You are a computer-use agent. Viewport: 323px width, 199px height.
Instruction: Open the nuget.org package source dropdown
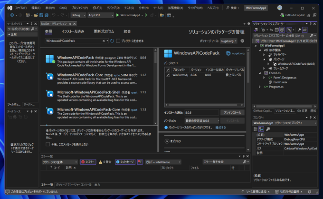228,41
